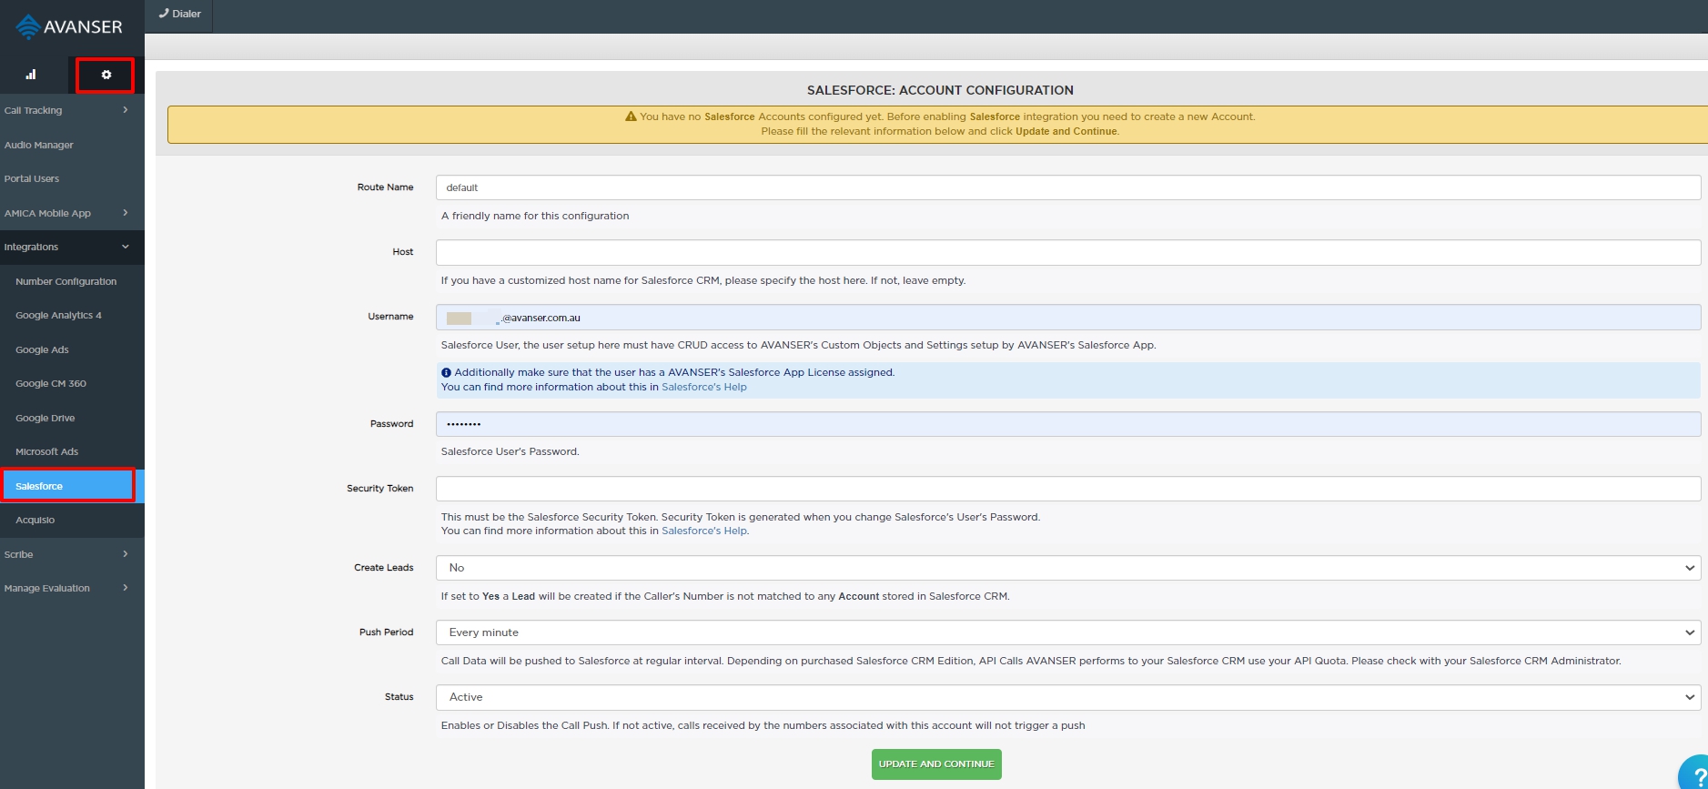The width and height of the screenshot is (1708, 789).
Task: Click the 'Route Name' label
Action: (386, 187)
